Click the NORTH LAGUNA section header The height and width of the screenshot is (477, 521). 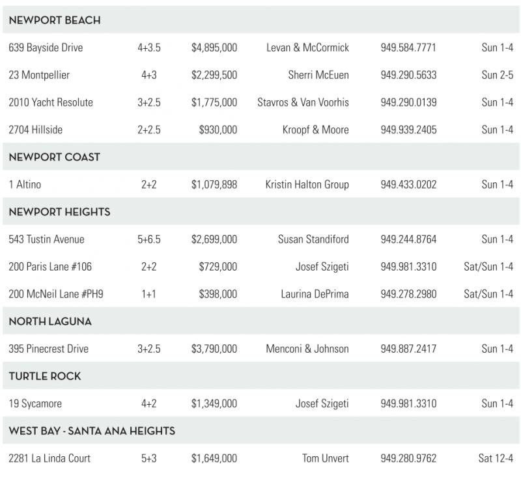[x=50, y=321]
